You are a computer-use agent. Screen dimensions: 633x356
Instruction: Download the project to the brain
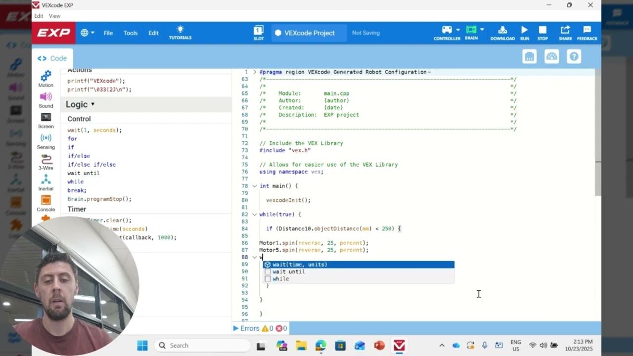tap(502, 33)
